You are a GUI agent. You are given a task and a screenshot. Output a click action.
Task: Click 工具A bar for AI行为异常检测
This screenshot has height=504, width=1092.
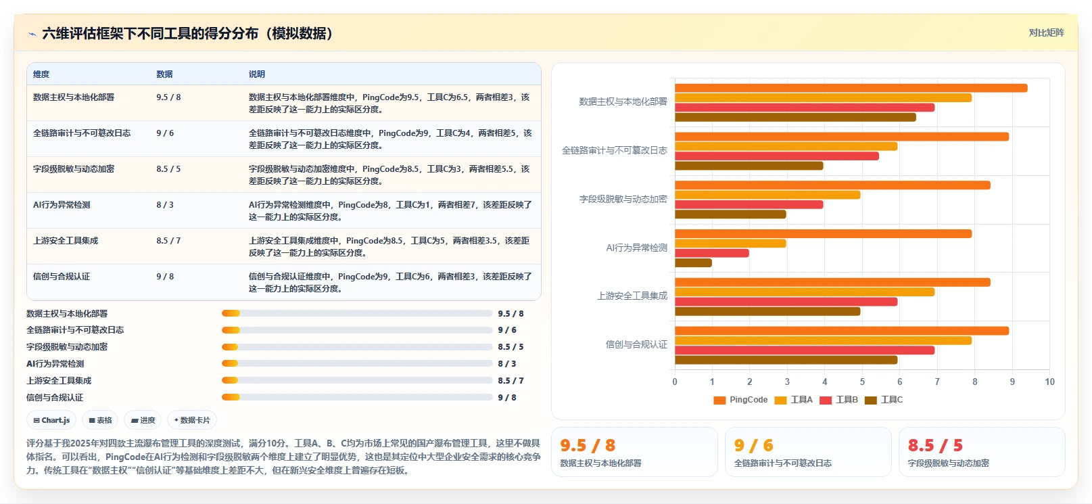pos(730,244)
